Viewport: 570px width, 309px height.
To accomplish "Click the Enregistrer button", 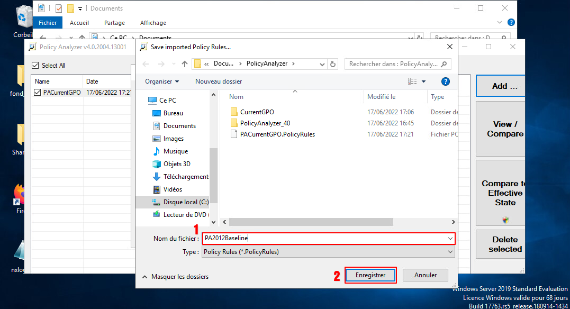I will click(370, 275).
